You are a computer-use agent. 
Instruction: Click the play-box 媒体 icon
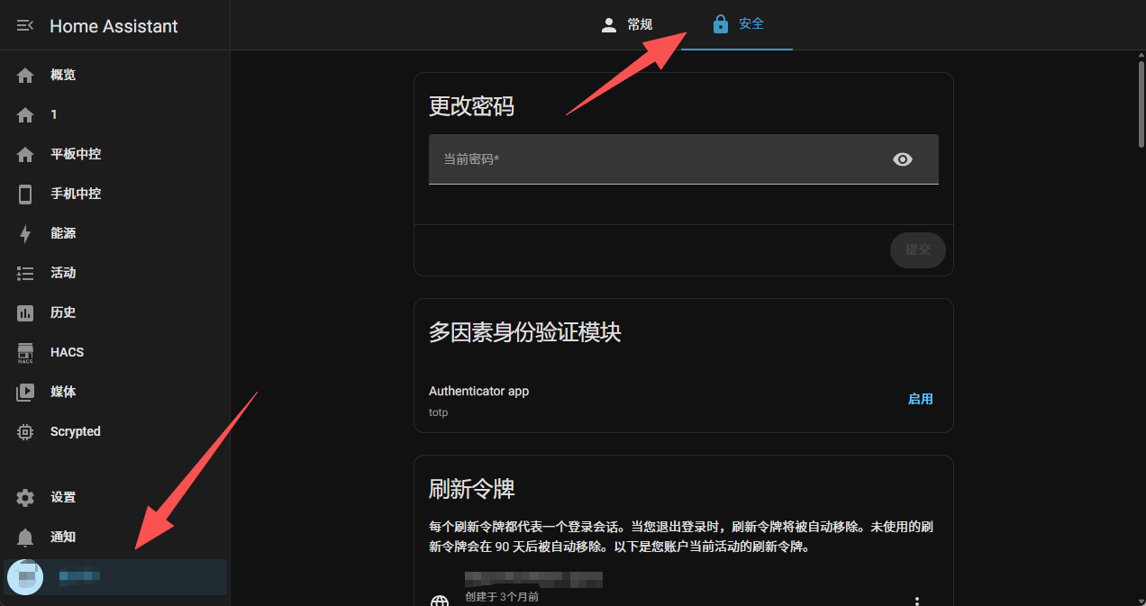pos(25,393)
